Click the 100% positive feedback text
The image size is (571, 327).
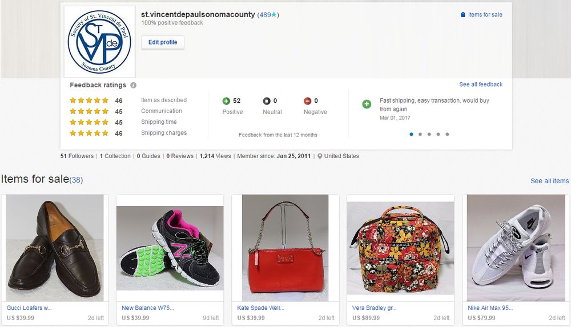[x=172, y=23]
